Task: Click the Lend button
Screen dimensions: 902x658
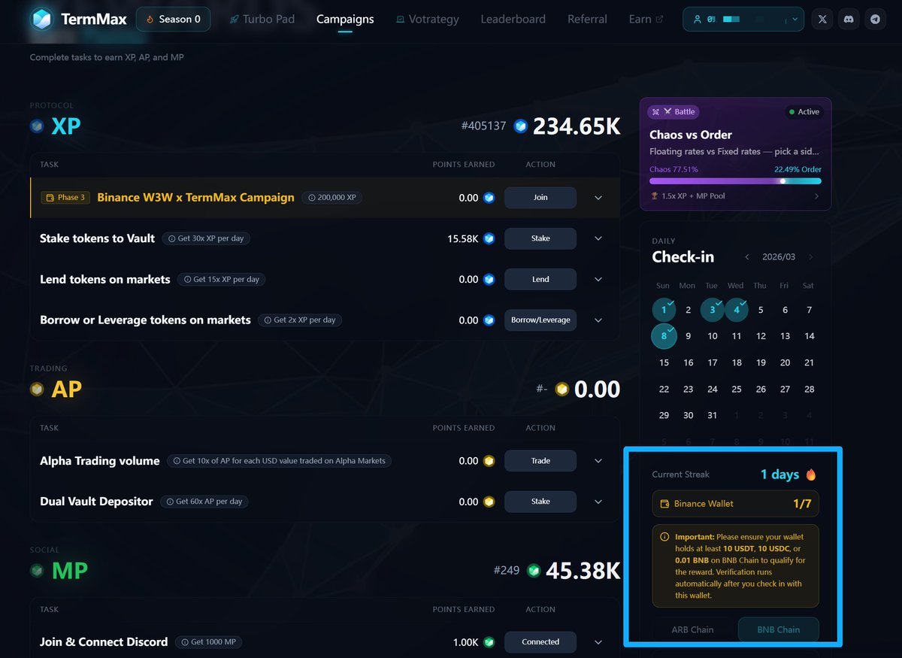Action: [x=540, y=279]
